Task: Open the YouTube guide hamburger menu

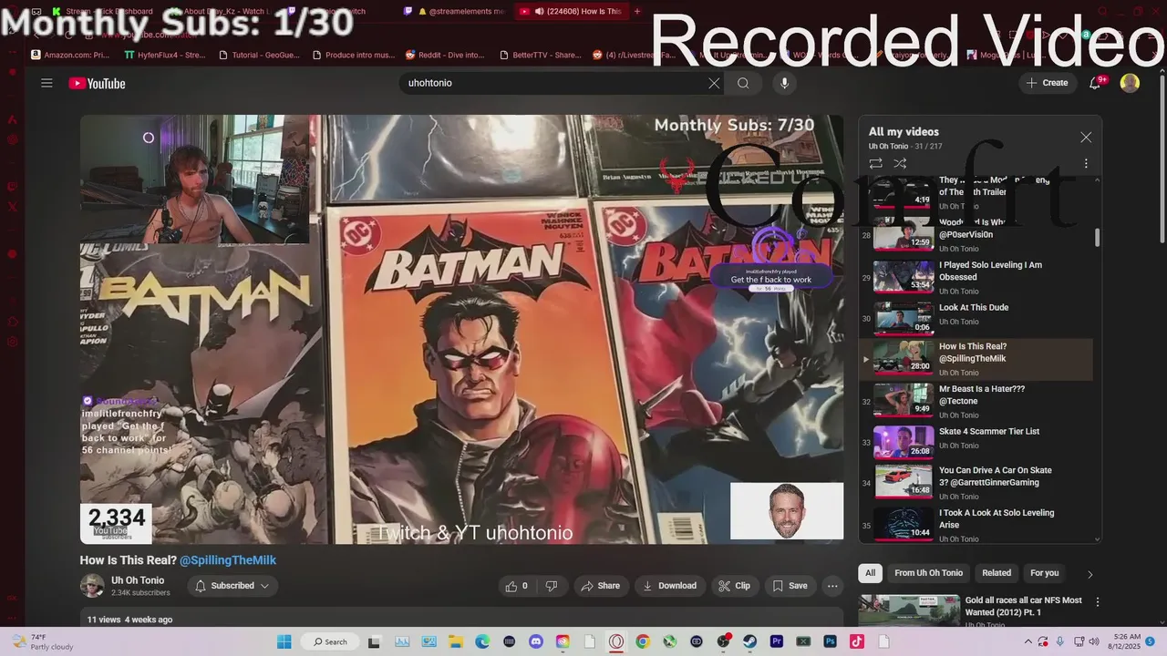Action: point(46,83)
